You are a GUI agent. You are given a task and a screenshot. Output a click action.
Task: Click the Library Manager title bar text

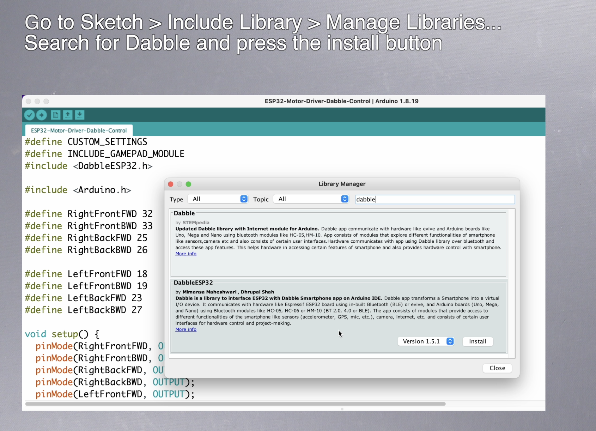click(x=342, y=184)
